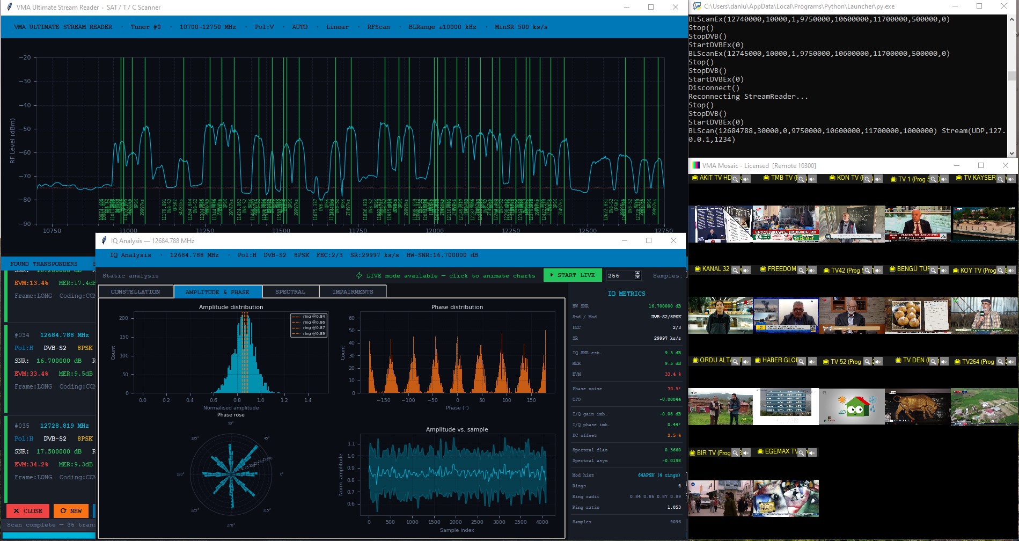Increase sample count with up arrow
1019x541 pixels.
(637, 273)
